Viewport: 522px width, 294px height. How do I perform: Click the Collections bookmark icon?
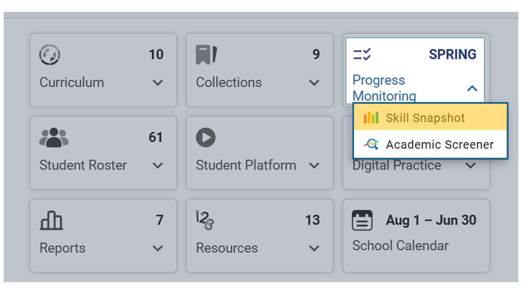coord(206,55)
